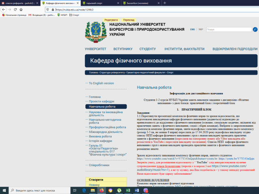Switch to the Баскетбол (чоловіки) tab
259x194 pixels.
point(141,3)
